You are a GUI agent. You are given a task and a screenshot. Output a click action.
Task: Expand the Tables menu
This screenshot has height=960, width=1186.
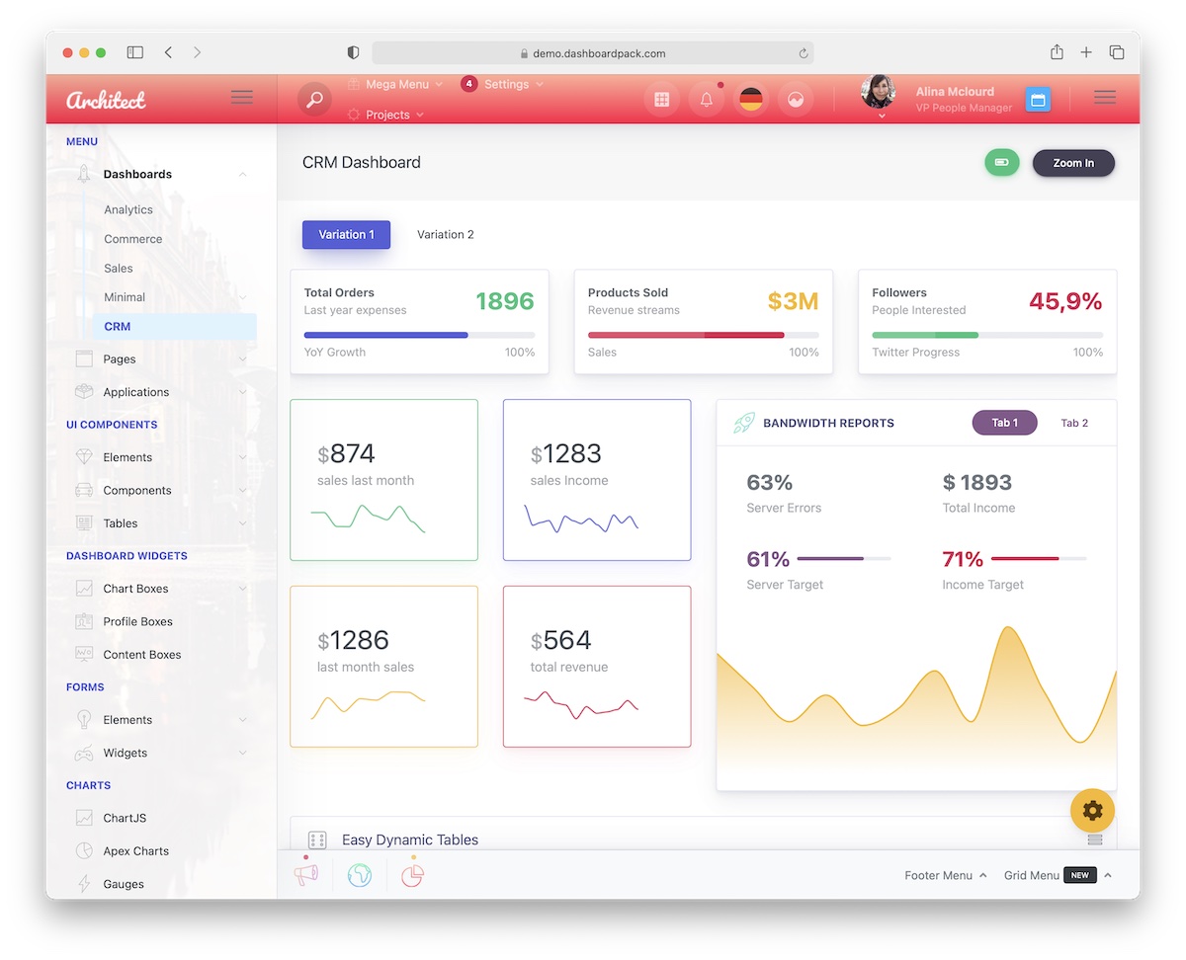click(x=243, y=523)
